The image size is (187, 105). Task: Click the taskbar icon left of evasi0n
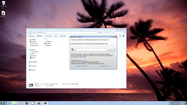coord(39,103)
